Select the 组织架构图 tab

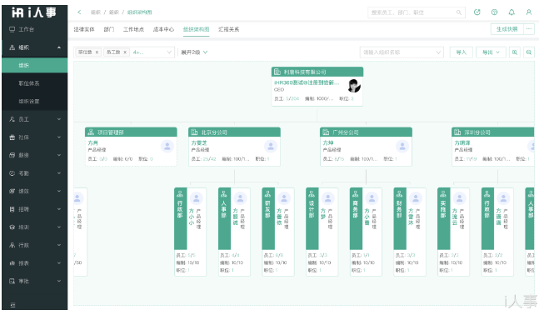coord(196,29)
